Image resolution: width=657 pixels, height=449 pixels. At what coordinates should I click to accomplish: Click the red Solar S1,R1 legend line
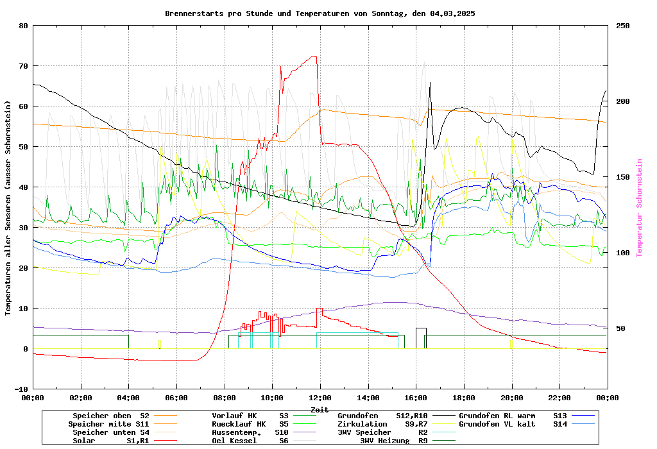pyautogui.click(x=168, y=441)
